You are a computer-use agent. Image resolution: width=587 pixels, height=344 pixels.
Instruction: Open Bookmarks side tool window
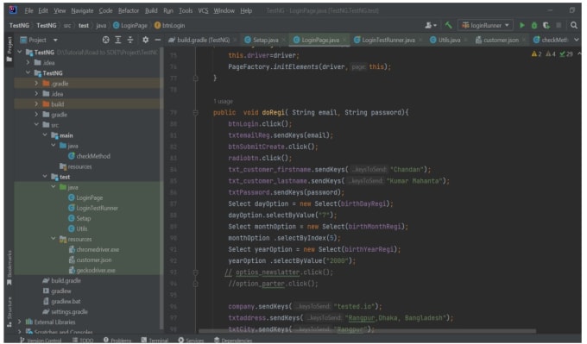pyautogui.click(x=9, y=268)
